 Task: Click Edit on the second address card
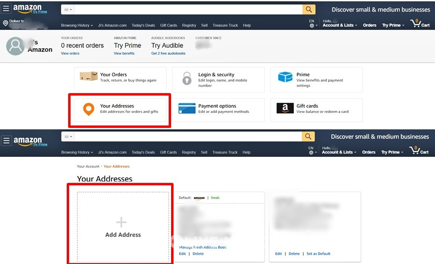coord(278,253)
